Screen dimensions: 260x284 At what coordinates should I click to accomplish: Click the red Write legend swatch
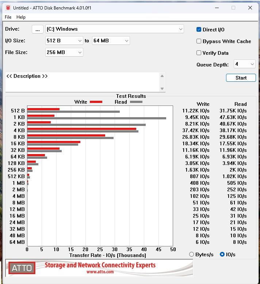[96, 102]
